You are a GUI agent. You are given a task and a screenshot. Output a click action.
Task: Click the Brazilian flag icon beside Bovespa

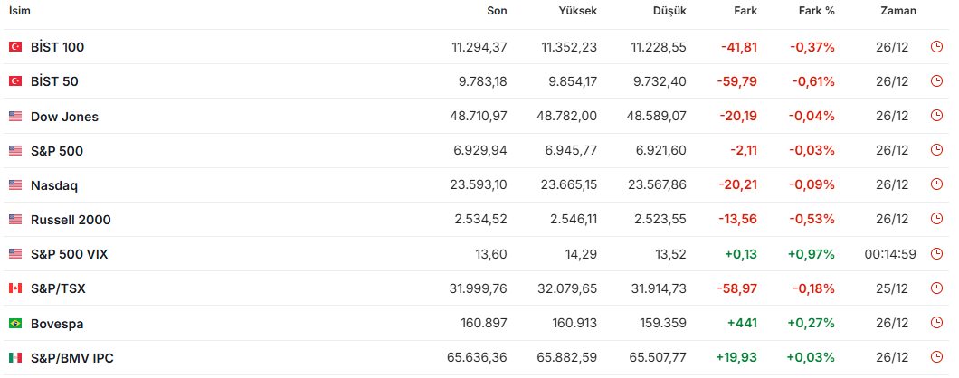[x=15, y=324]
